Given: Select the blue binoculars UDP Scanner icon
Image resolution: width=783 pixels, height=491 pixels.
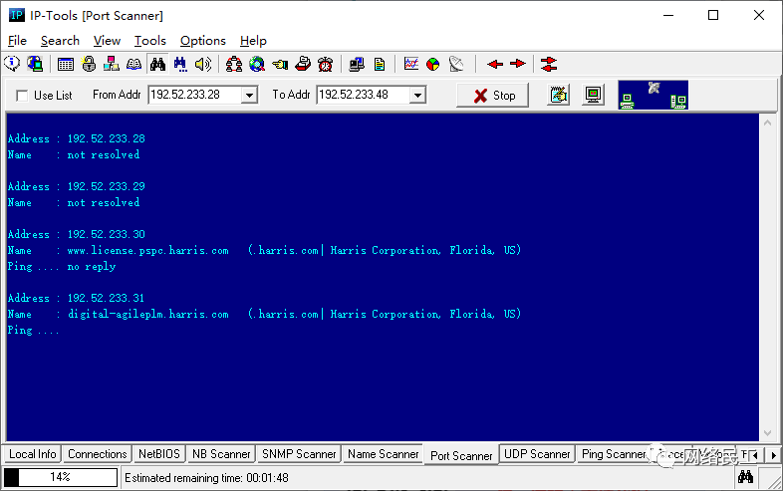Looking at the screenshot, I should (180, 64).
